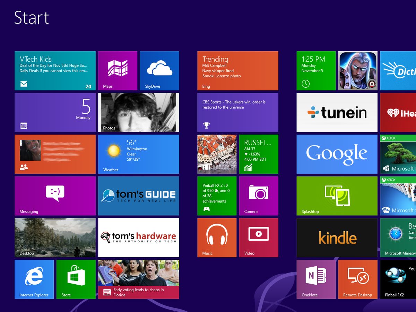
Task: Open Internet Explorer
Action: (x=34, y=279)
